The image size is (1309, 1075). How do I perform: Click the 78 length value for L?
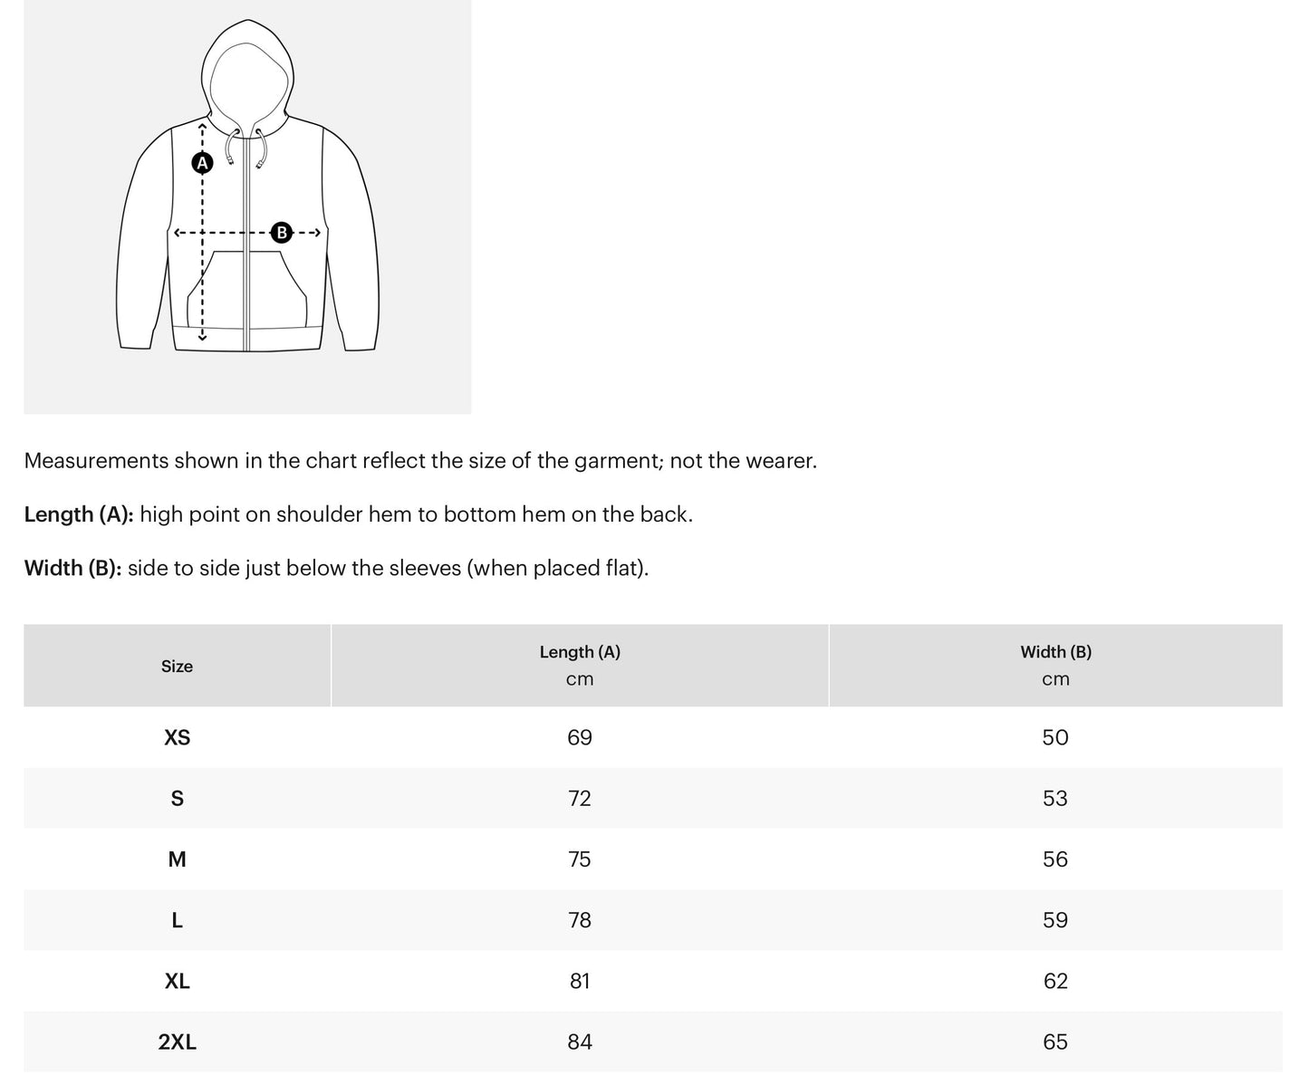580,920
